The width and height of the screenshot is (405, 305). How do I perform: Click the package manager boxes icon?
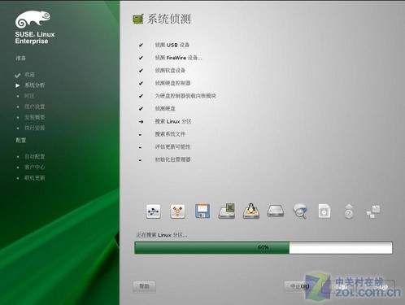pyautogui.click(x=373, y=211)
